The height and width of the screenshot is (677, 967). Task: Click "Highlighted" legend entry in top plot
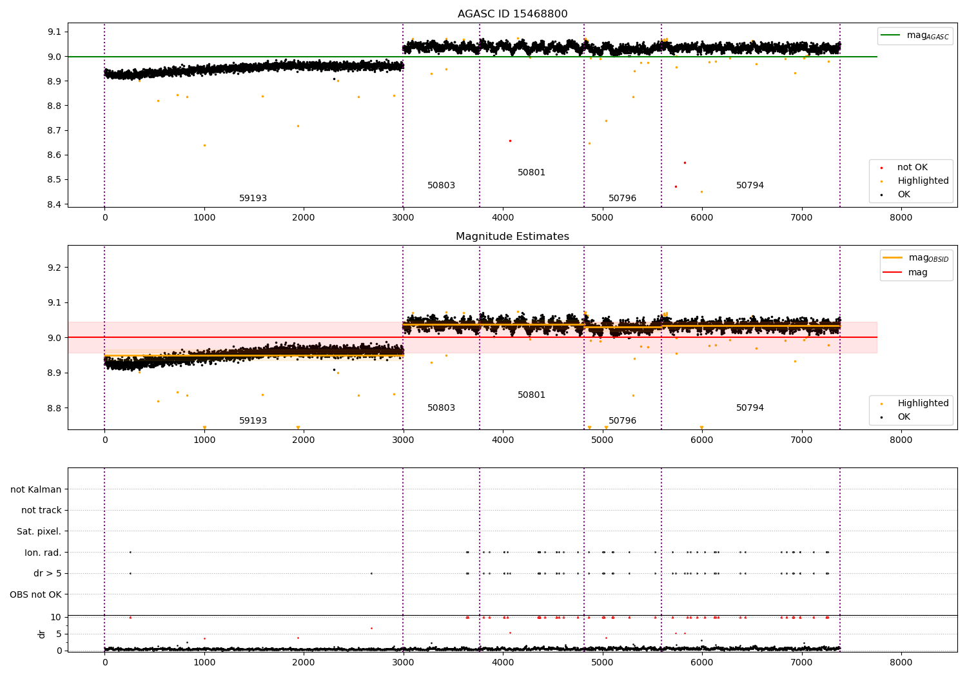(923, 181)
